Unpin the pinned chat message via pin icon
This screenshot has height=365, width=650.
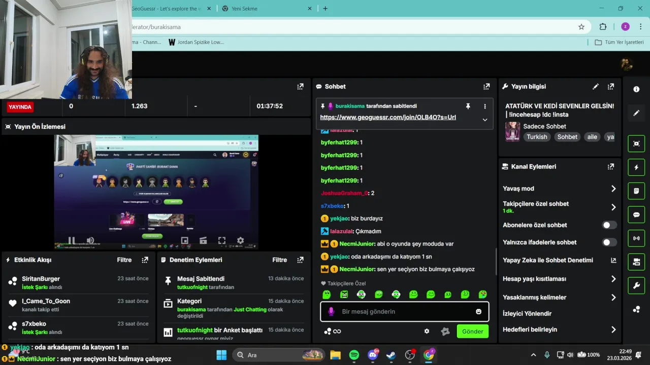[x=468, y=106]
